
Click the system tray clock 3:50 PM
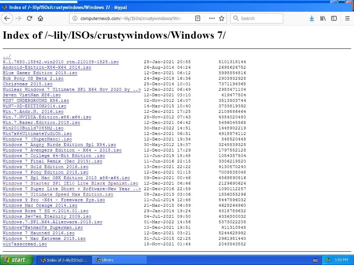(341, 260)
